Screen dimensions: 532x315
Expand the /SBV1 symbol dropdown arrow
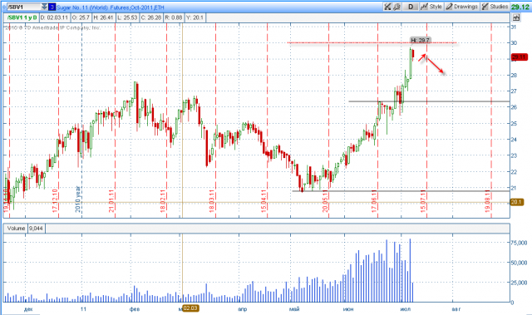tap(44, 7)
